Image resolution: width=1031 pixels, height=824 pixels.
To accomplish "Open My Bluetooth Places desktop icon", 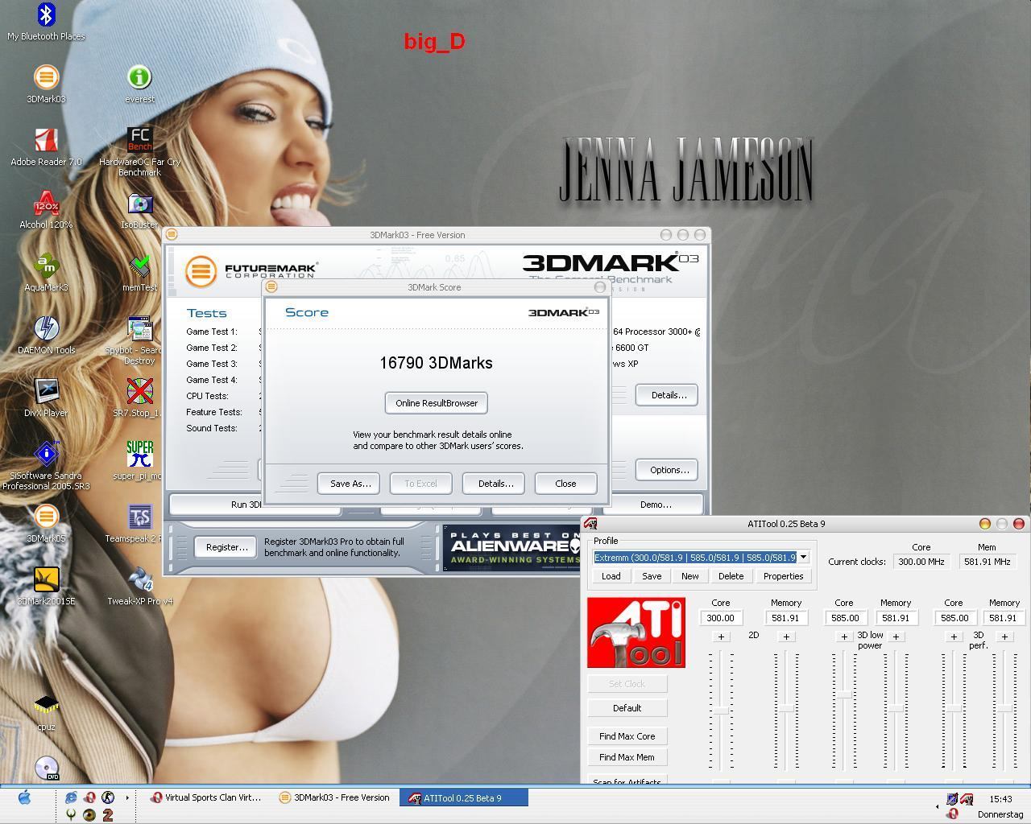I will (x=46, y=22).
